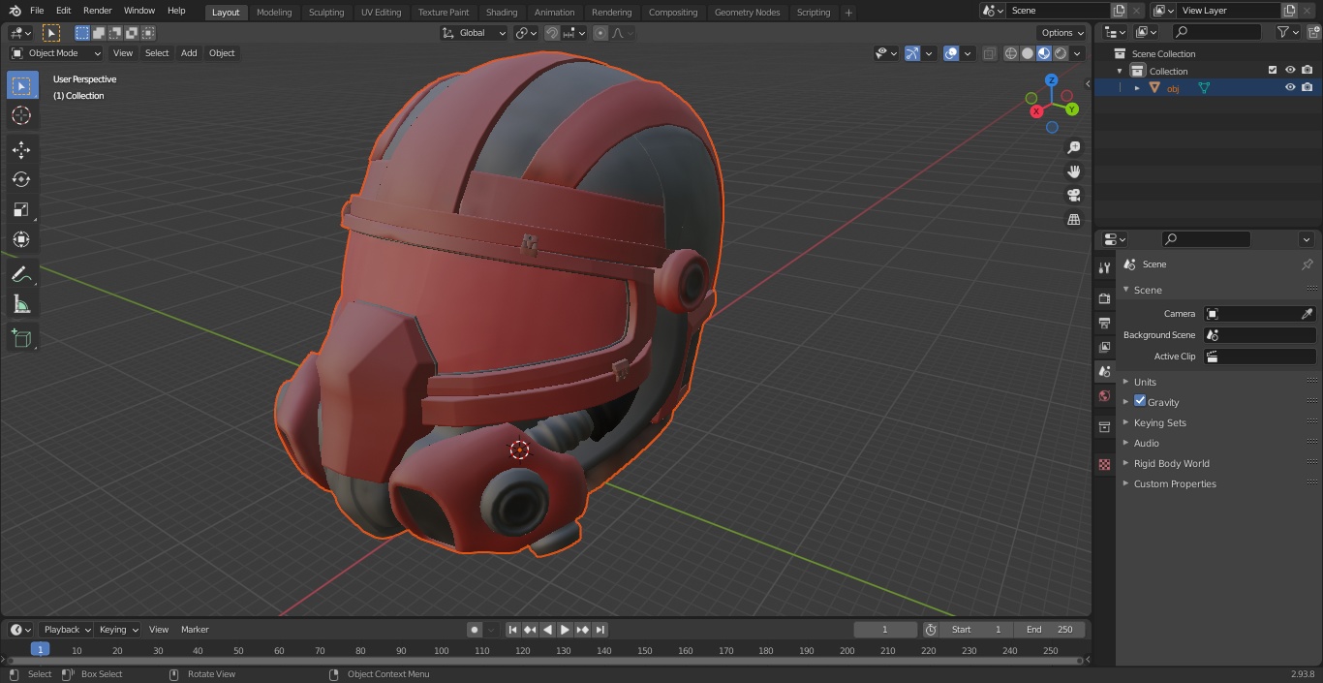
Task: Open the World properties tab
Action: pyautogui.click(x=1104, y=396)
